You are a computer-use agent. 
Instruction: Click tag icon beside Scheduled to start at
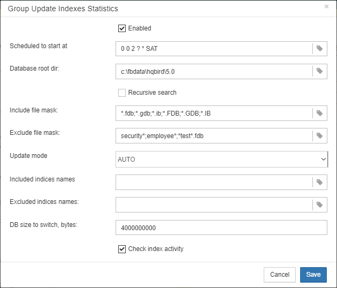click(319, 49)
